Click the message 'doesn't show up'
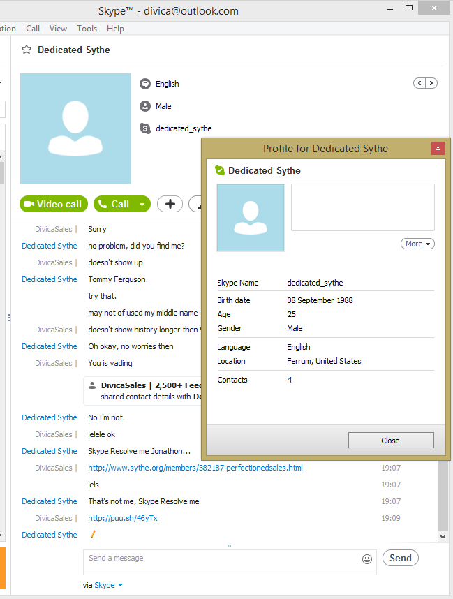The width and height of the screenshot is (453, 599). [x=115, y=262]
